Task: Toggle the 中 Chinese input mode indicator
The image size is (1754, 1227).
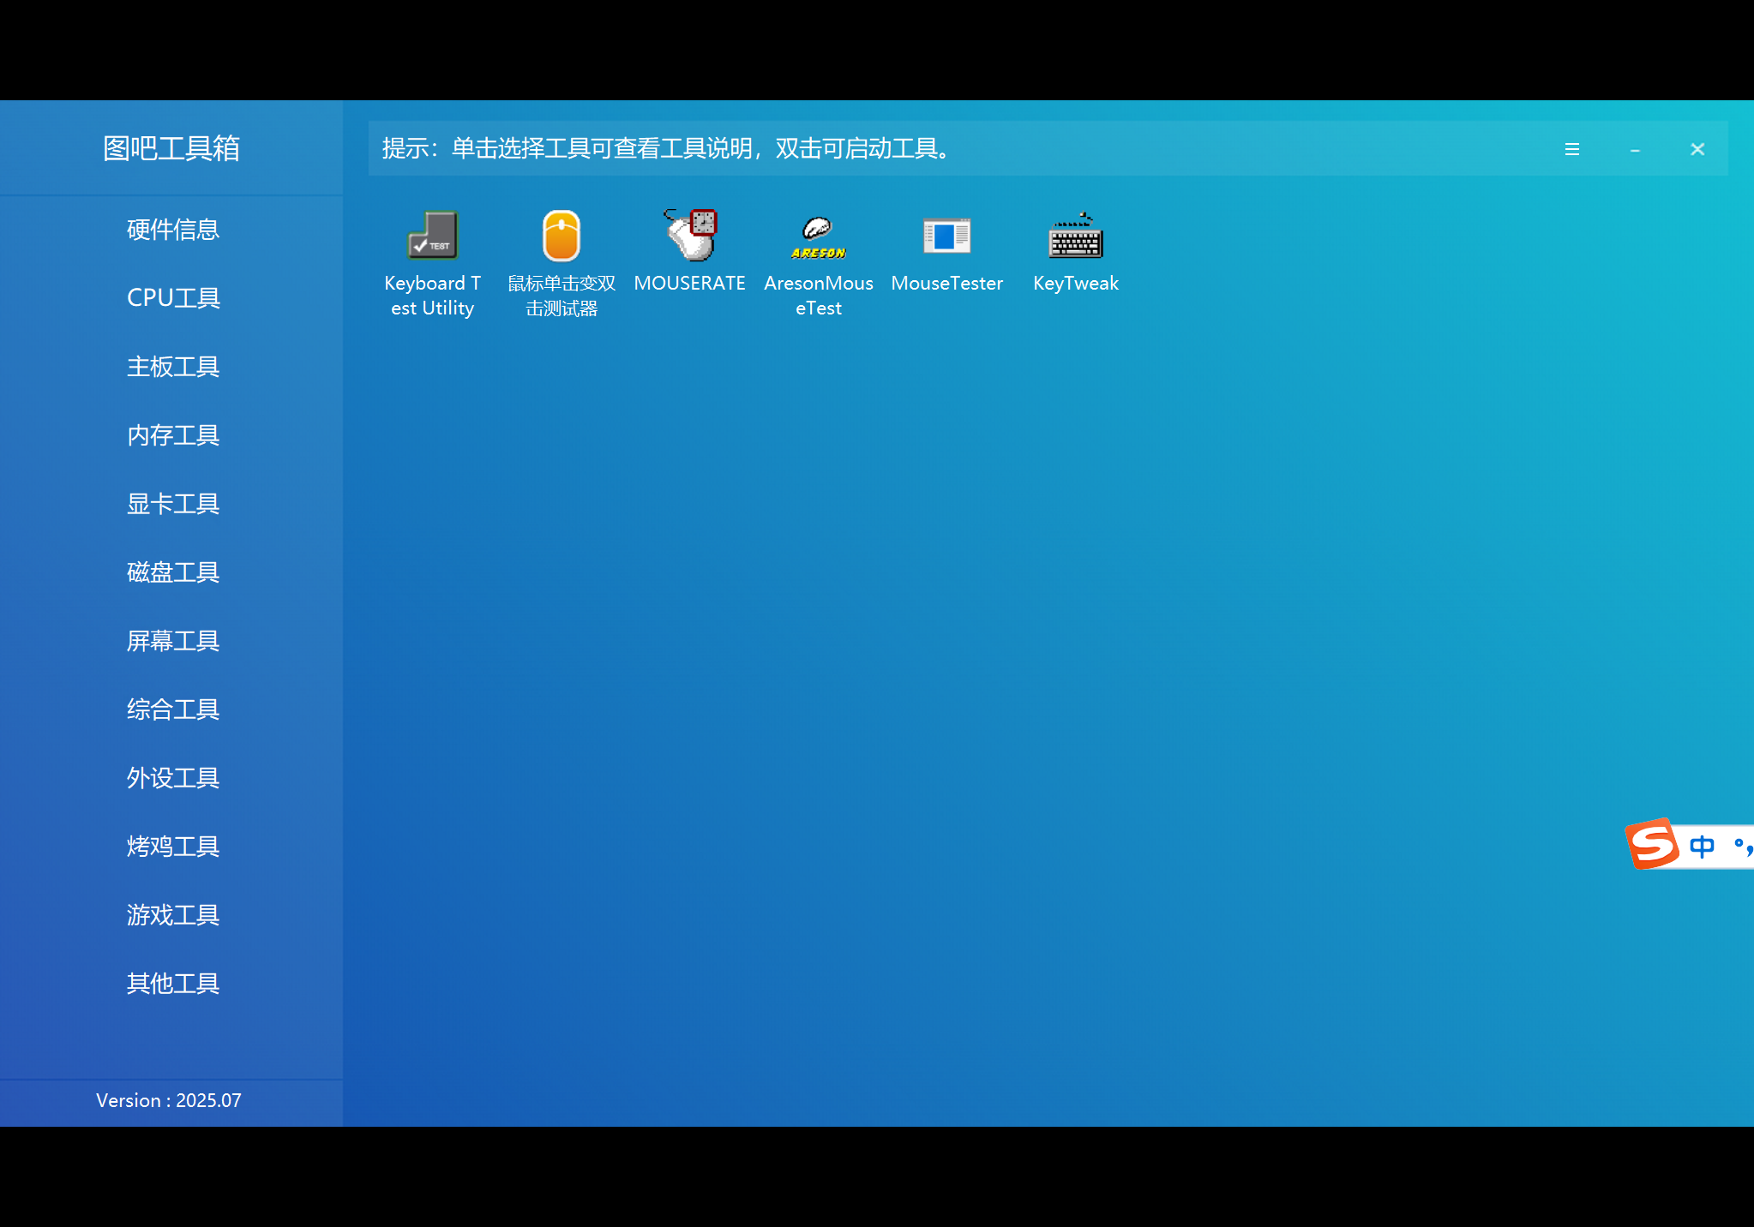Action: [1702, 847]
